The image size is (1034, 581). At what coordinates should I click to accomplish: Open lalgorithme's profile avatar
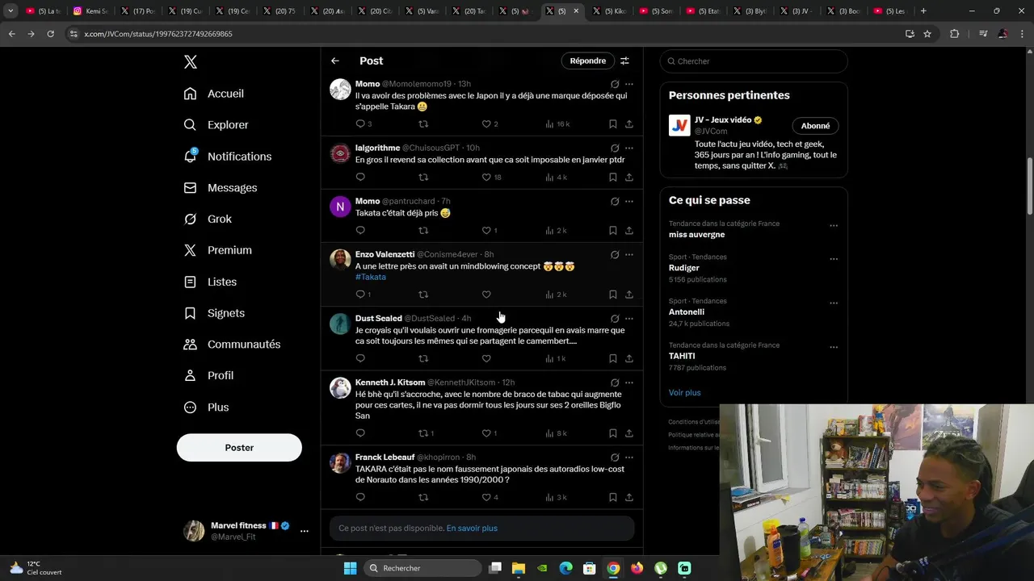(340, 153)
